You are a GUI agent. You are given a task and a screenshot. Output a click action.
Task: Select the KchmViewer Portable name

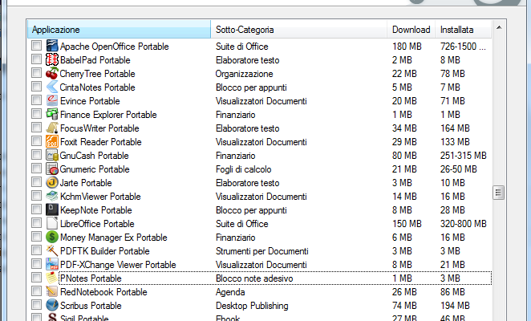pyautogui.click(x=100, y=197)
